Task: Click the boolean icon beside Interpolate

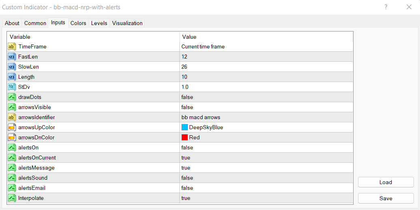Action: [12, 198]
